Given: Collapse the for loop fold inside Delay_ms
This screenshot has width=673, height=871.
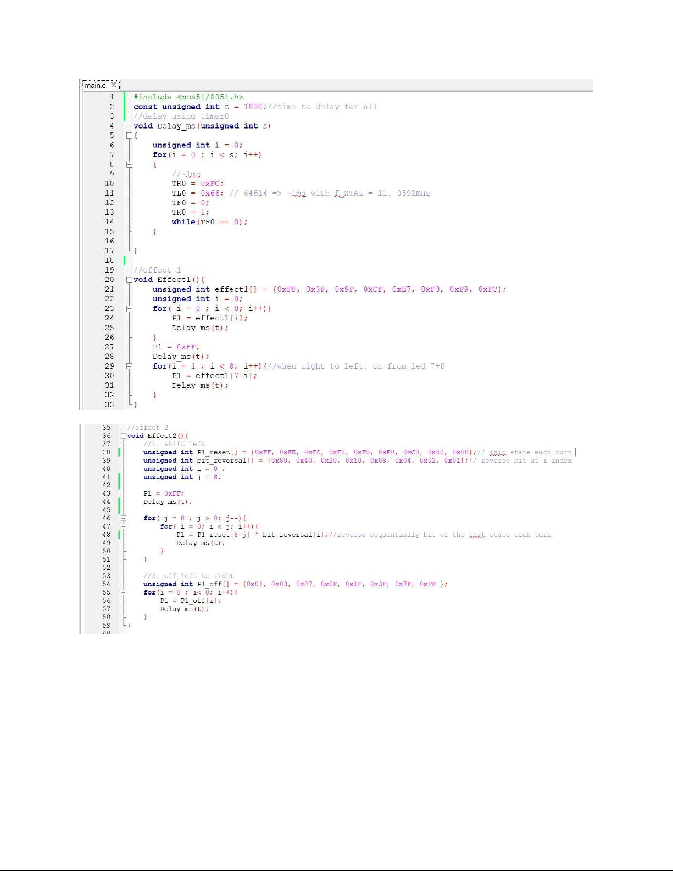Looking at the screenshot, I should [129, 164].
